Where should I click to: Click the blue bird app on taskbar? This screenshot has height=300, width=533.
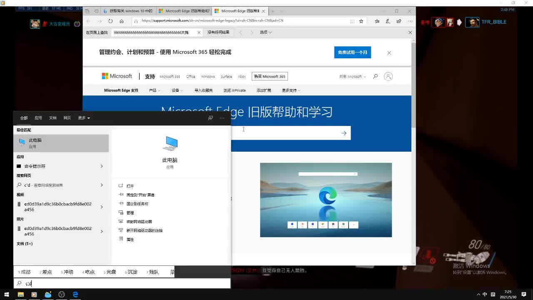coord(48,295)
